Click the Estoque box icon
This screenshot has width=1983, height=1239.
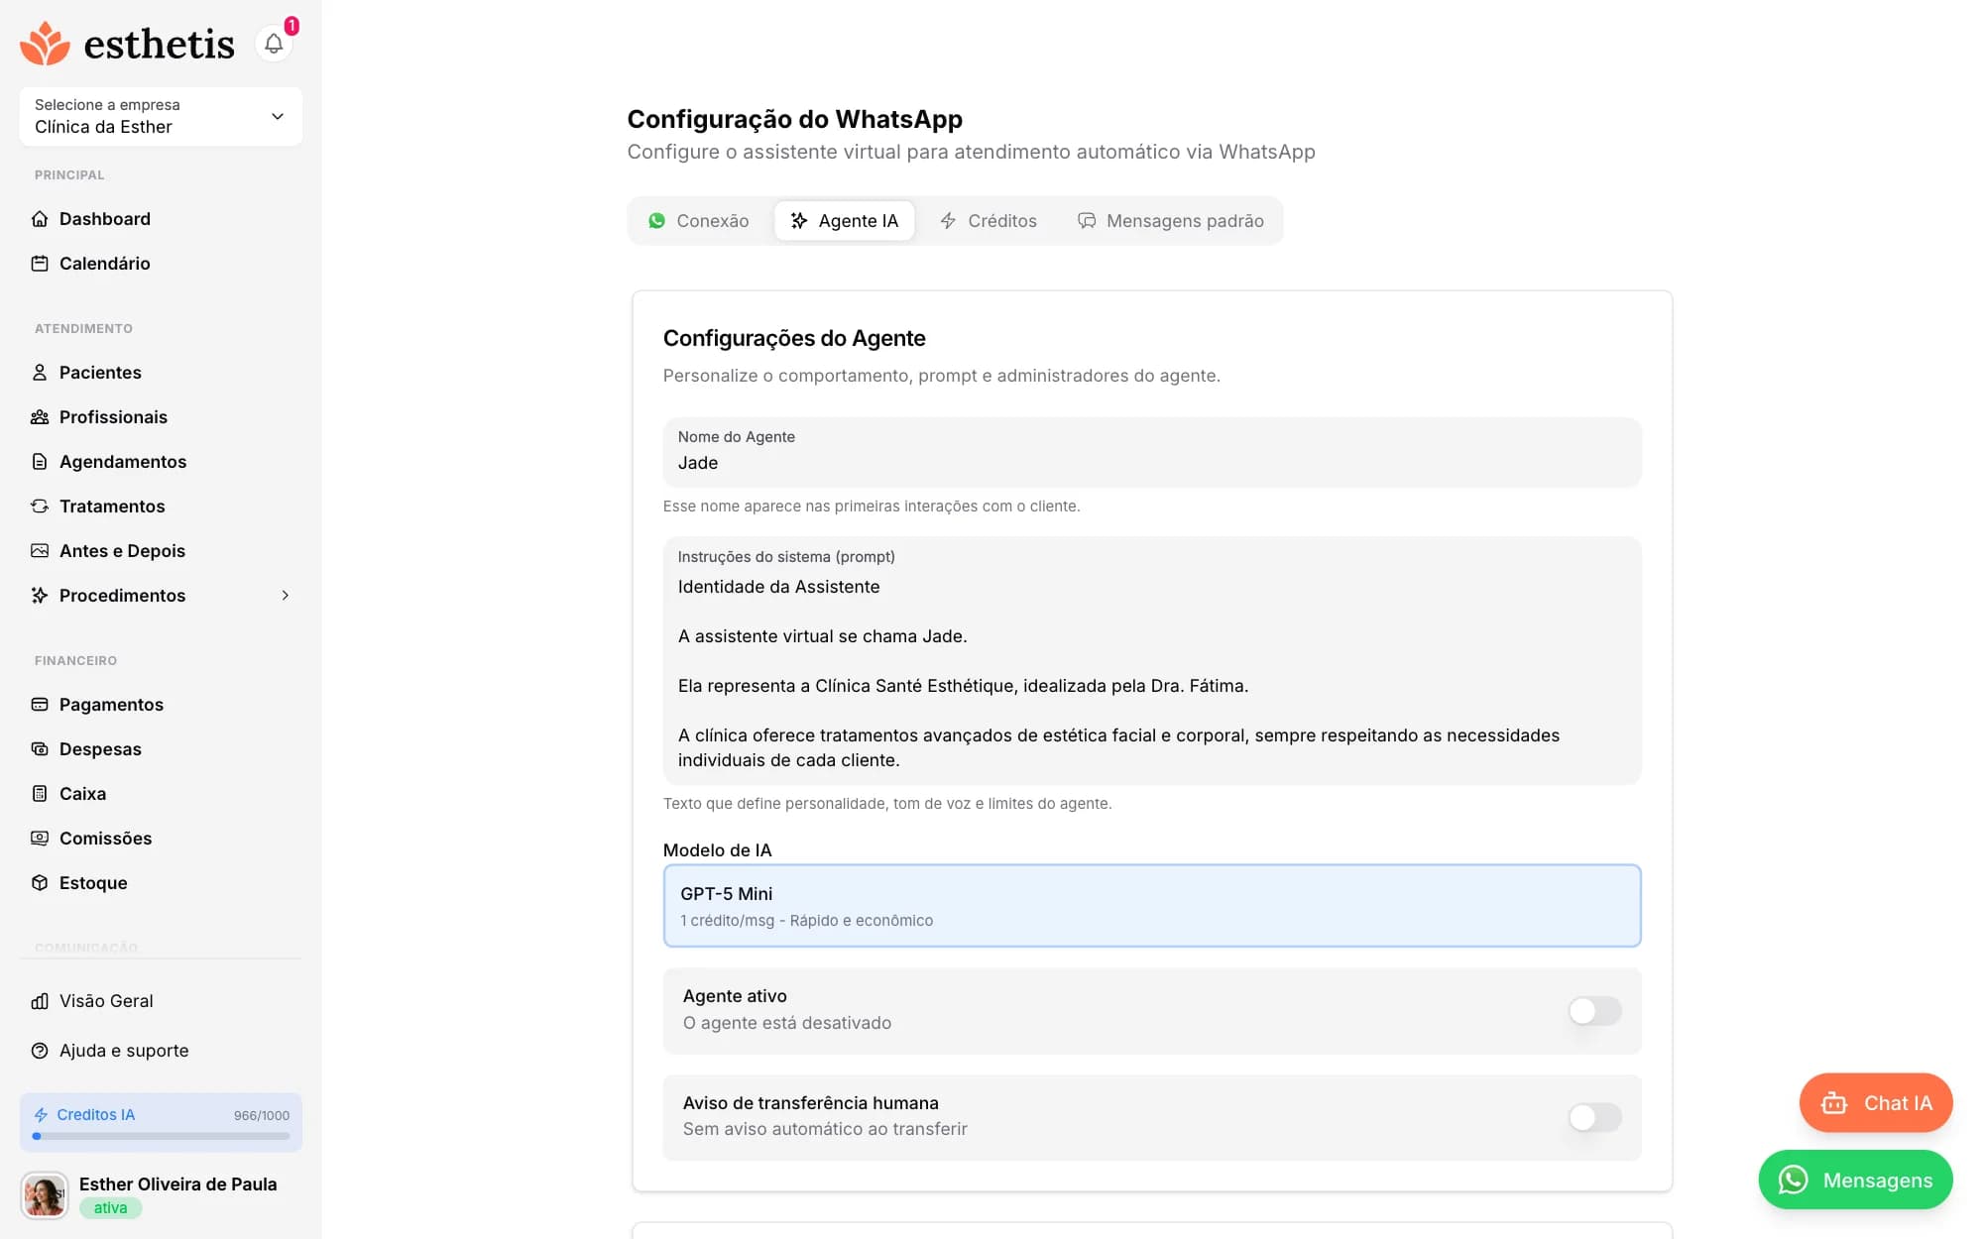[x=40, y=883]
